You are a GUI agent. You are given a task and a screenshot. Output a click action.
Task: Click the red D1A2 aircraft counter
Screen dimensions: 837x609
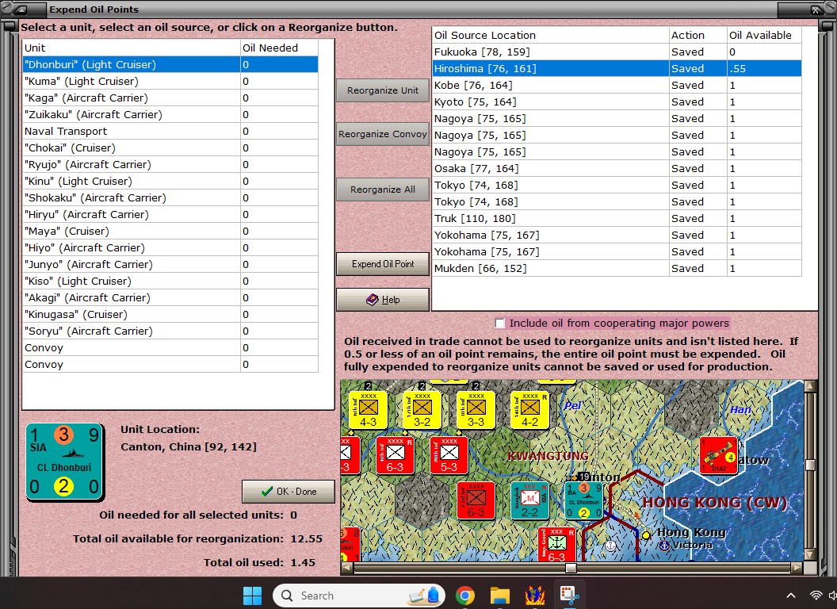click(718, 455)
